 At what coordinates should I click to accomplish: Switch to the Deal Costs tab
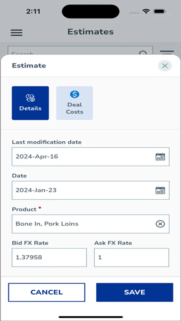[x=75, y=103]
